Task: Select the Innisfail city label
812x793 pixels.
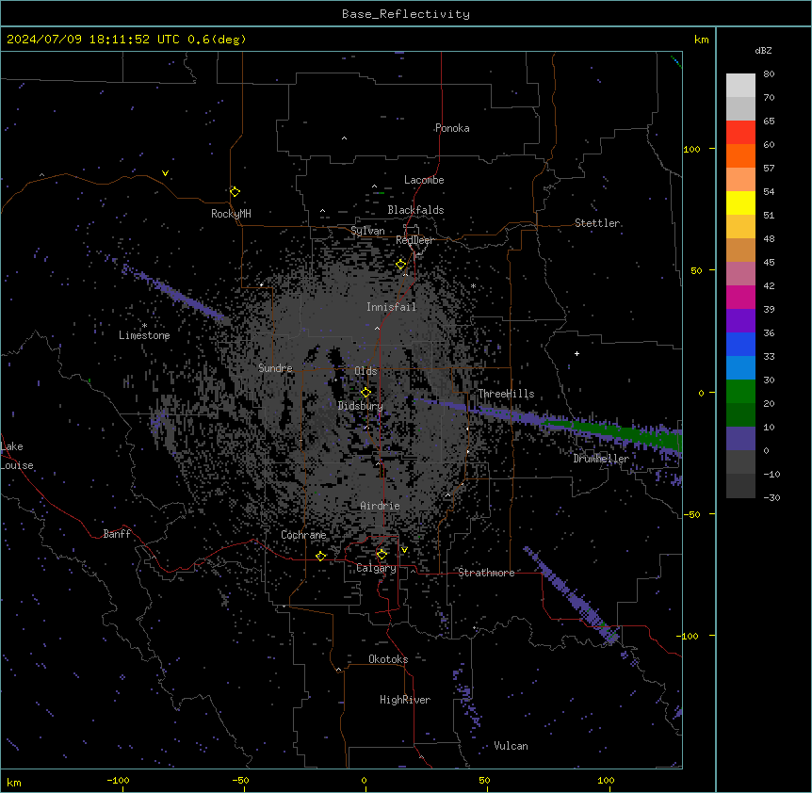Action: 391,307
